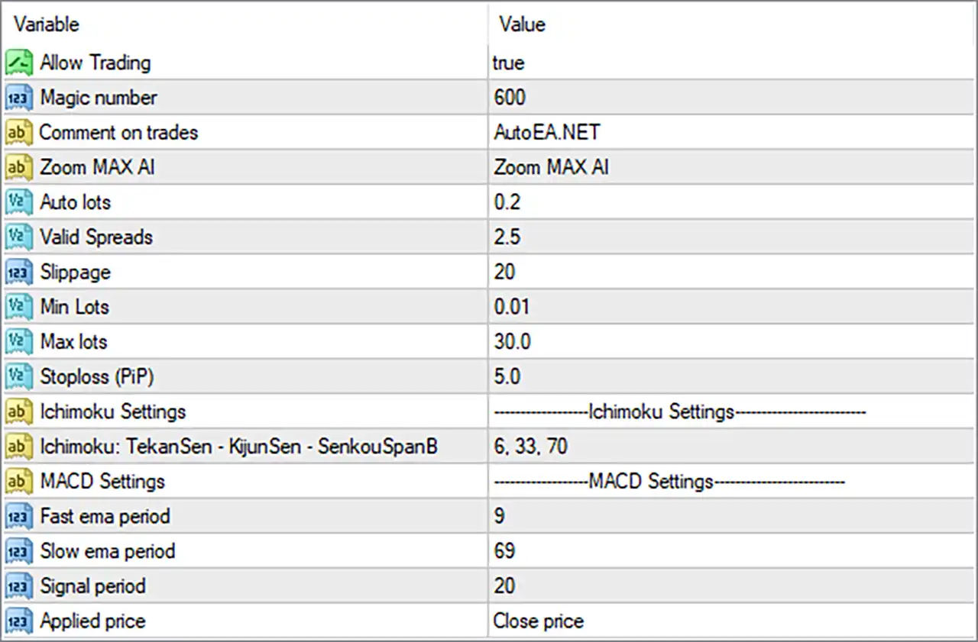978x642 pixels.
Task: Select the string icon in the Zoom MAX AI row
Action: coord(18,167)
